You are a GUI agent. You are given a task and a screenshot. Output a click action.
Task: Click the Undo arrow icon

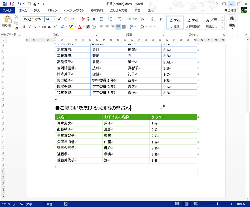click(x=19, y=4)
